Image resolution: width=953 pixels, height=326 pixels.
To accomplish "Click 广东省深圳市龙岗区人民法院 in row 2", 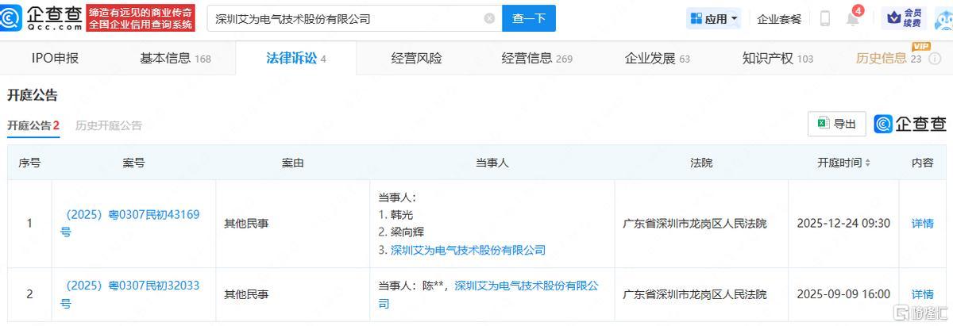I will pyautogui.click(x=695, y=294).
